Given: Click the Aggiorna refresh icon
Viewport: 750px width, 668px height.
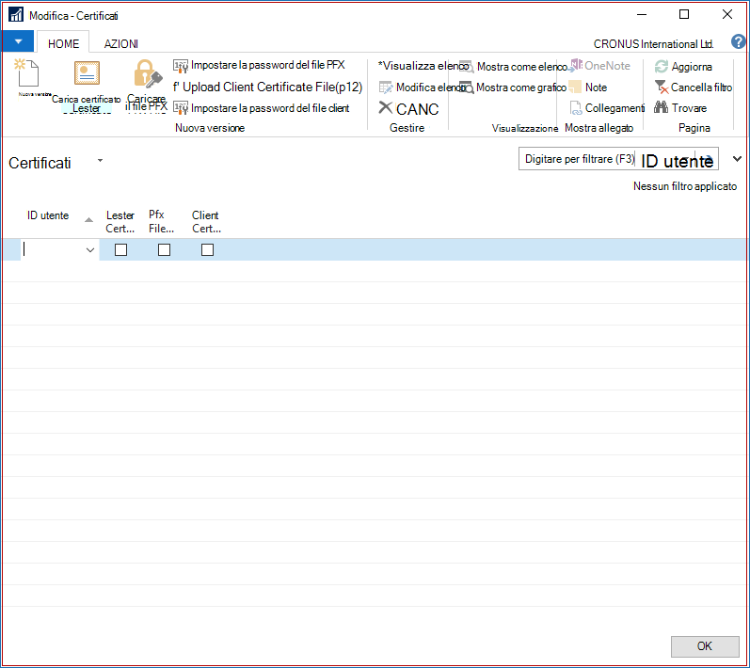Looking at the screenshot, I should pos(661,67).
